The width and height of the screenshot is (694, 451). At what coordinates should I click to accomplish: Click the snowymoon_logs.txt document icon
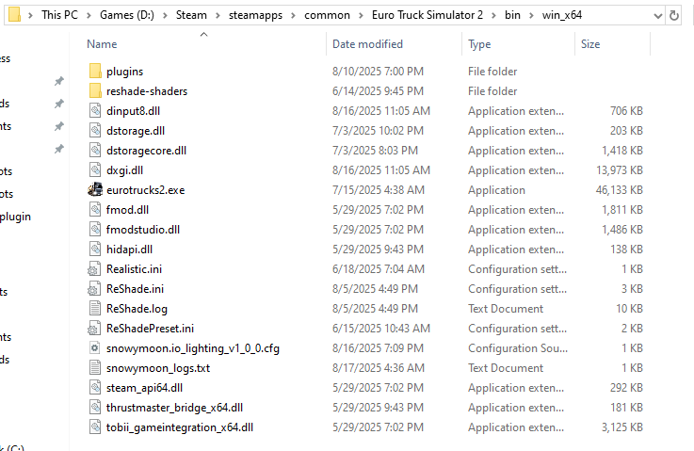[x=95, y=368]
